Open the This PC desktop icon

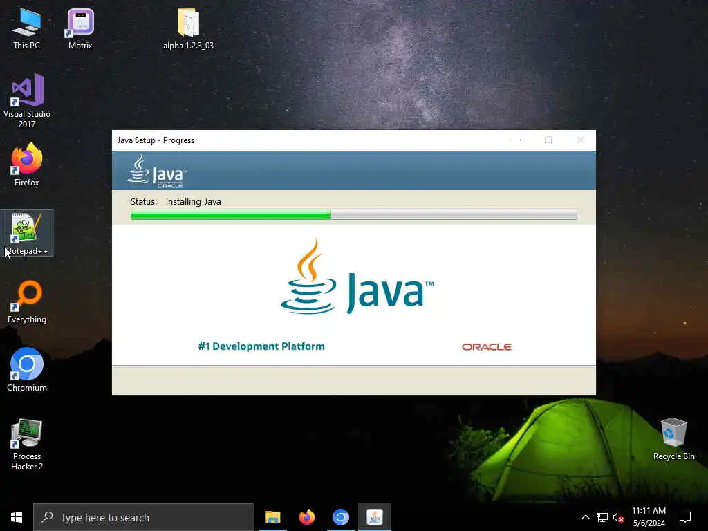pos(27,29)
